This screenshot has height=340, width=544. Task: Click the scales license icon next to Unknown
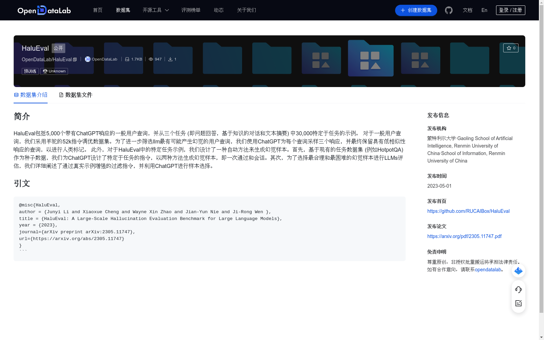[x=45, y=71]
